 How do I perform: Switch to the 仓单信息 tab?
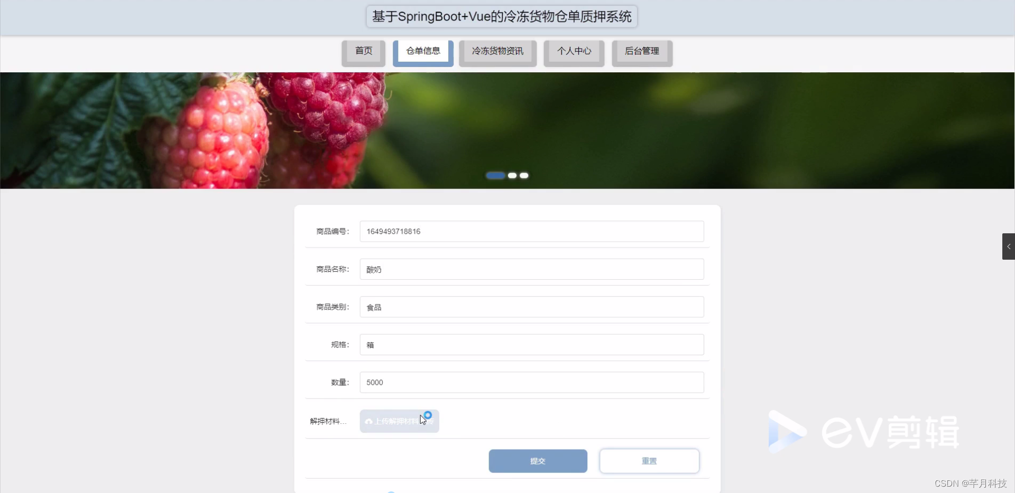click(423, 51)
